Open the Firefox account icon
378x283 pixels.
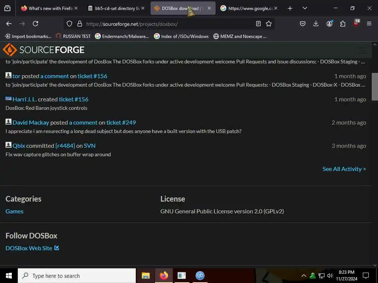coord(329,24)
